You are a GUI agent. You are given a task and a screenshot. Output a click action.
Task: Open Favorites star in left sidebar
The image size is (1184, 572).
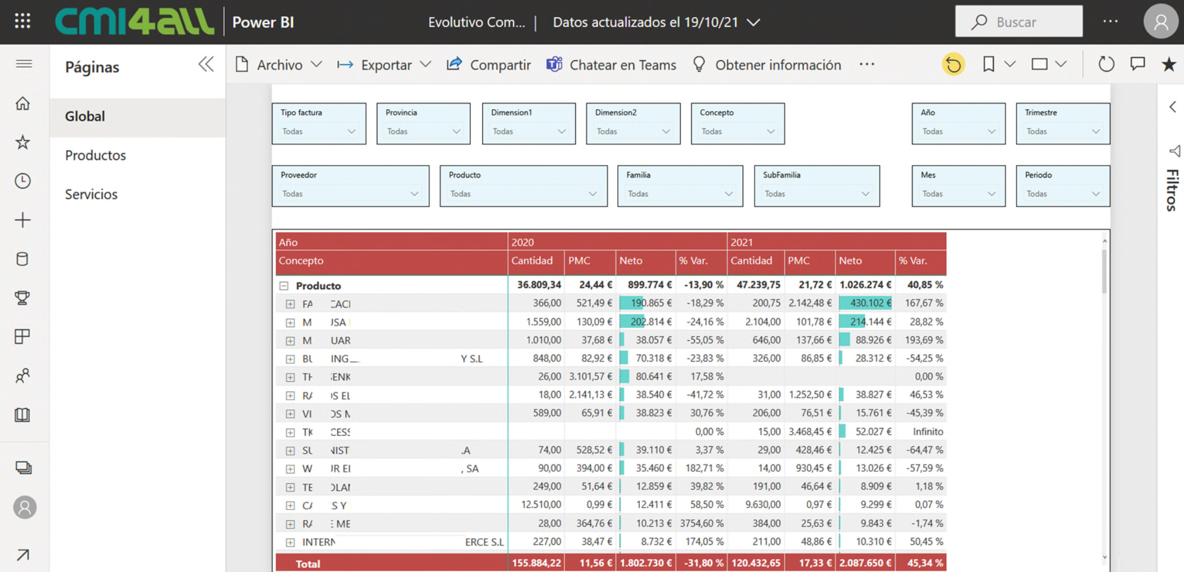pos(23,142)
